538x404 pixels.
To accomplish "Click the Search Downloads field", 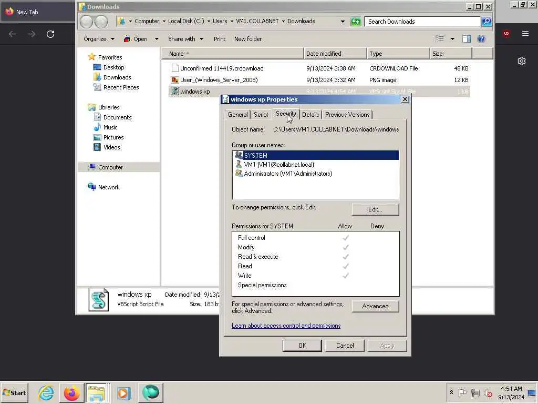I will (422, 21).
